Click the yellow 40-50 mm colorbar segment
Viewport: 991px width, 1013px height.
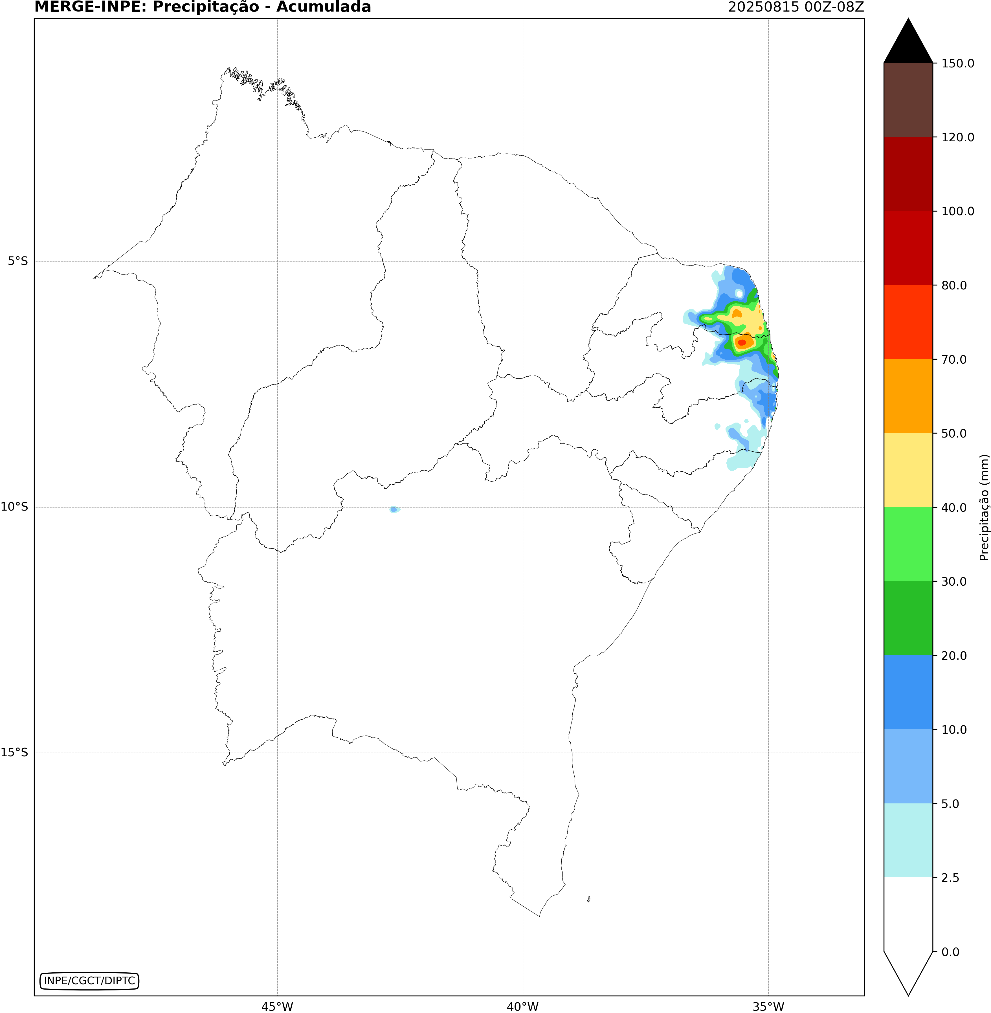pos(908,469)
